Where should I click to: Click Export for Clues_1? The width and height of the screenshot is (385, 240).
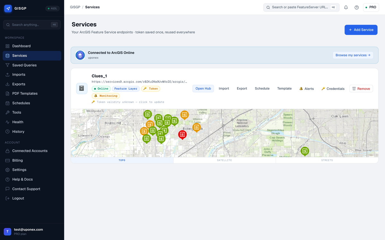(242, 88)
